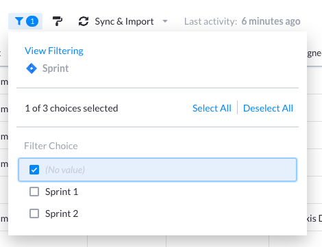
Task: Uncheck the (No value) checkbox
Action: click(x=34, y=170)
